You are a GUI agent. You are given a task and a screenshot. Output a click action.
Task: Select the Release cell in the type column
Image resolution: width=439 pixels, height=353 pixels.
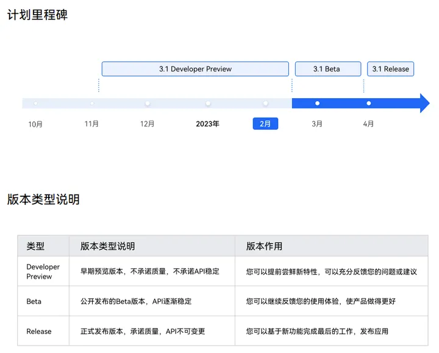click(x=39, y=331)
